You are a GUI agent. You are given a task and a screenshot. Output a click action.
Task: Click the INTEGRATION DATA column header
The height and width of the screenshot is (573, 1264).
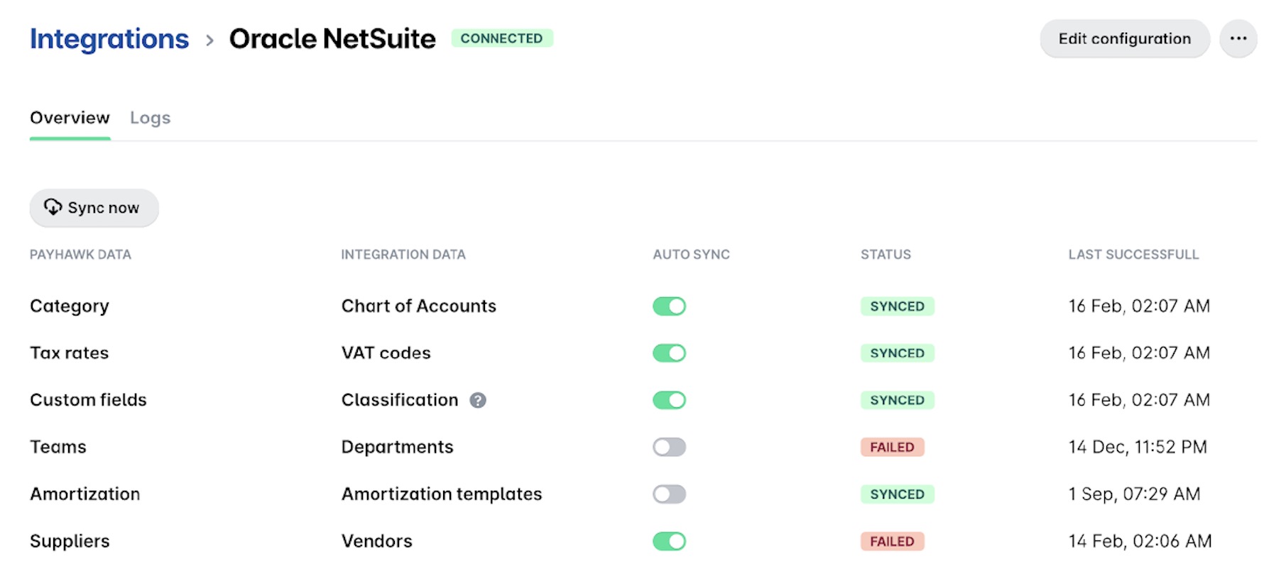click(x=403, y=255)
